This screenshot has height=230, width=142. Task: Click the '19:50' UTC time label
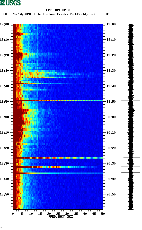[x=111, y=102]
